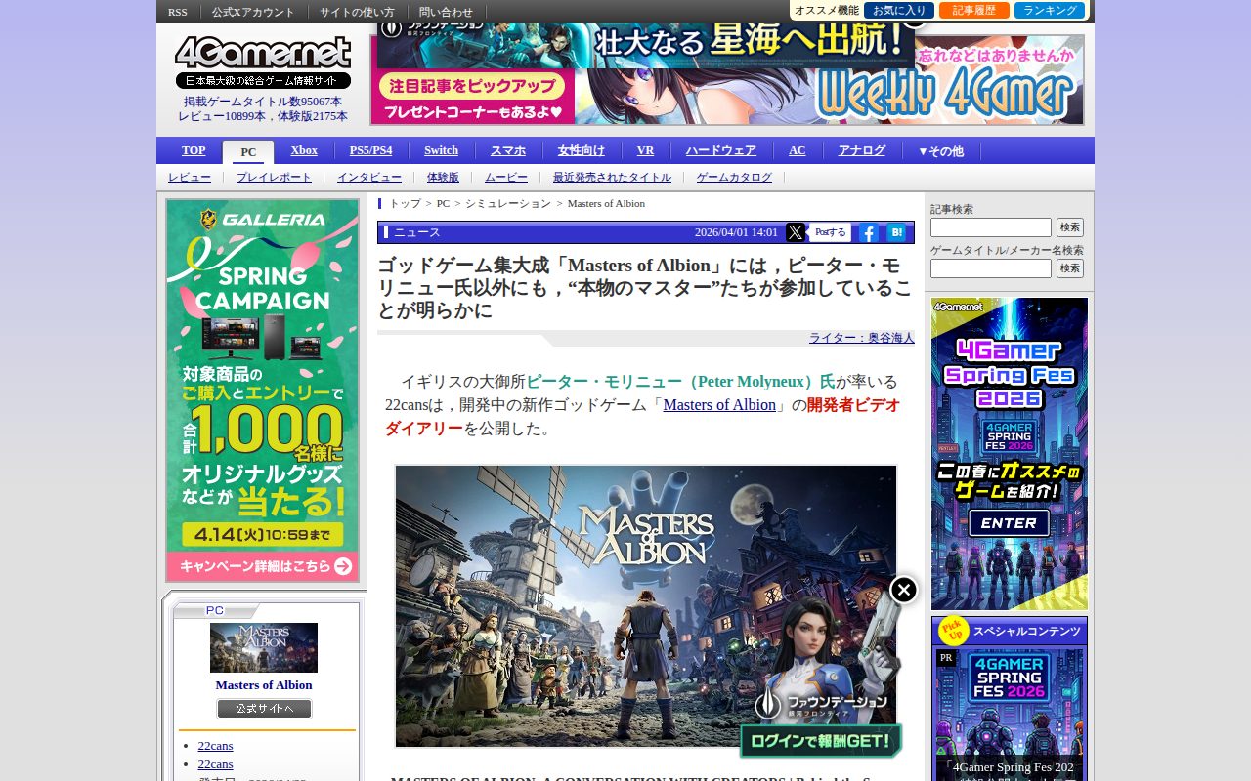
Task: Click the Masters of Albion article text link
Action: [x=719, y=405]
